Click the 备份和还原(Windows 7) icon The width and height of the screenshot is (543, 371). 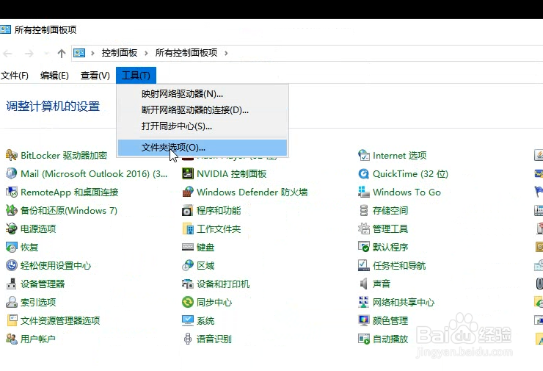pyautogui.click(x=12, y=210)
